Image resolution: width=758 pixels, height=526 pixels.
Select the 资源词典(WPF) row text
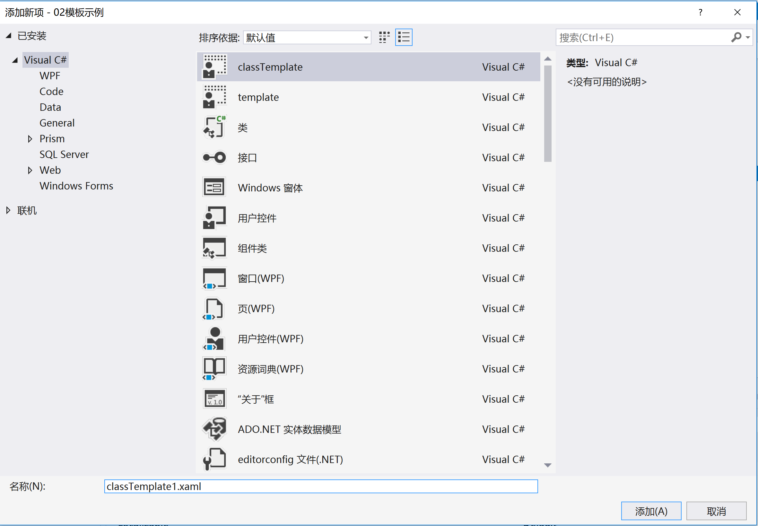tap(270, 369)
